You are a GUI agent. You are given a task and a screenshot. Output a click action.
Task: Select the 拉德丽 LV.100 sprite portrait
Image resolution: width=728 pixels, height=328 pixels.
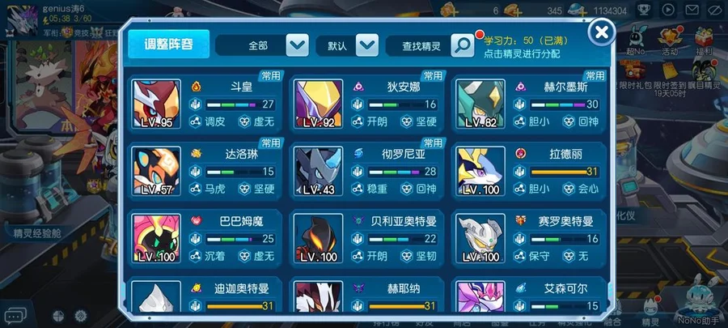(x=480, y=171)
